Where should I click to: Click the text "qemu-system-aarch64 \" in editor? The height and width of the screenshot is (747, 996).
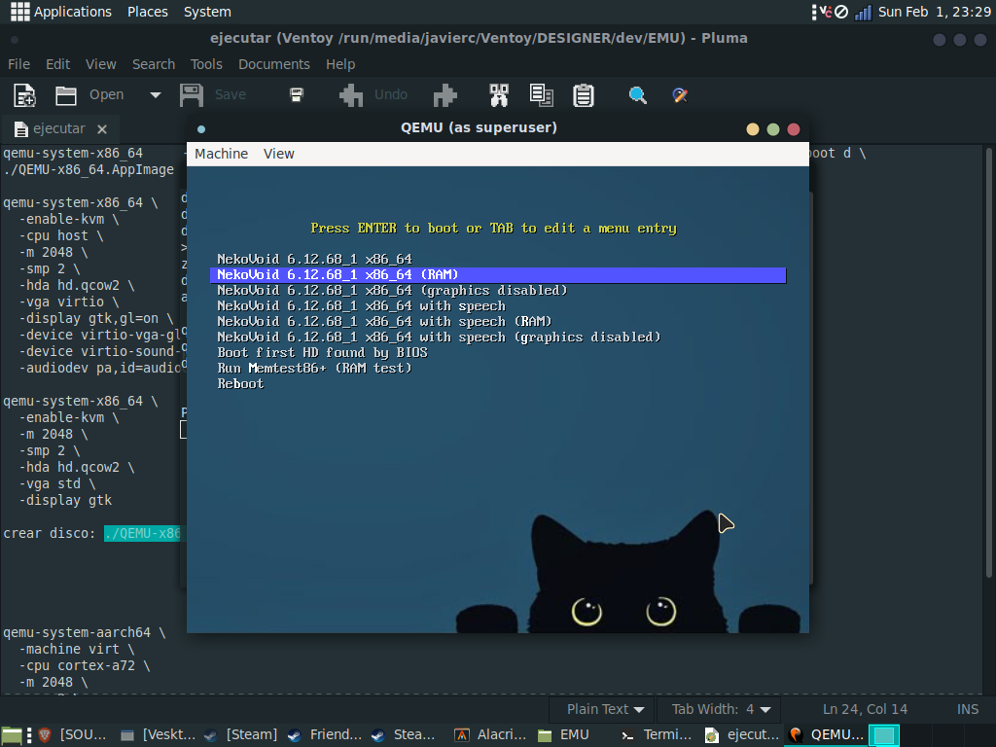click(x=85, y=632)
